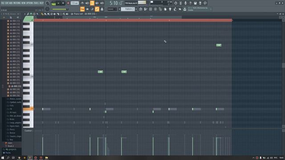
Task: Open the FILE menu
Action: [x=3, y=3]
